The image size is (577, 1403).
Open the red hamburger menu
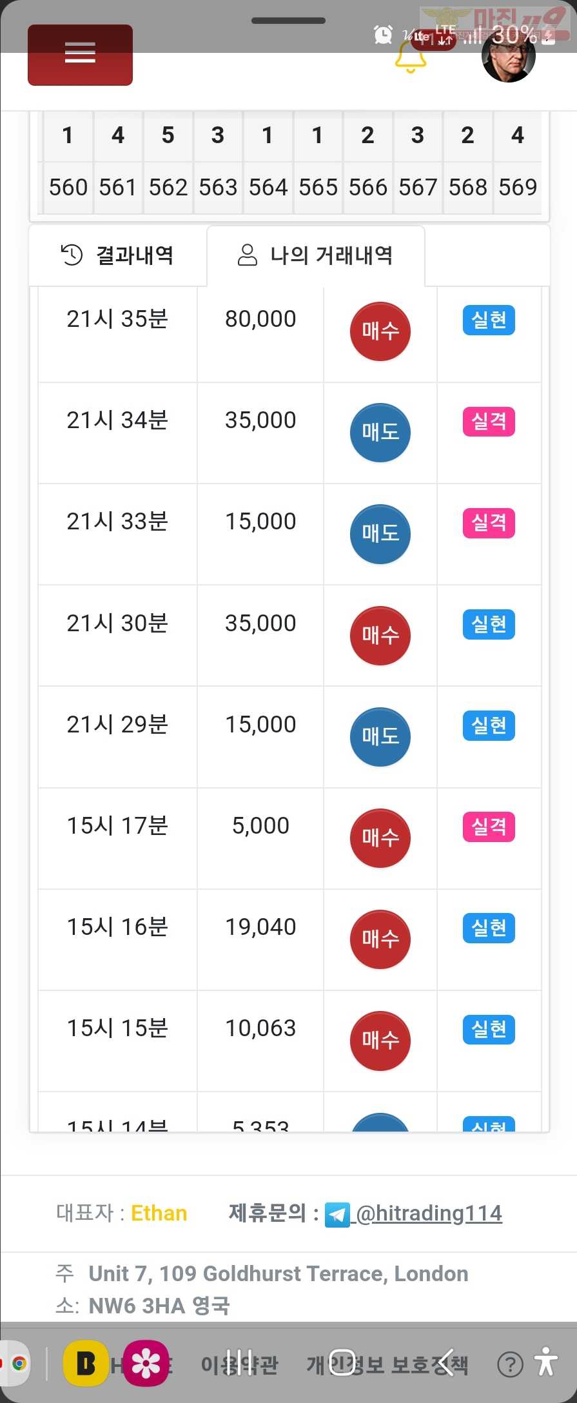(80, 54)
